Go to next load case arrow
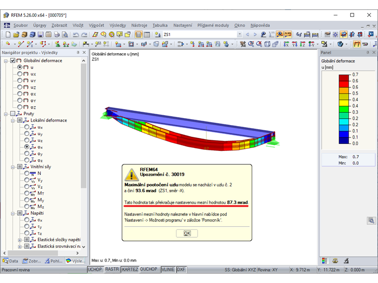The width and height of the screenshot is (378, 283). [255, 34]
